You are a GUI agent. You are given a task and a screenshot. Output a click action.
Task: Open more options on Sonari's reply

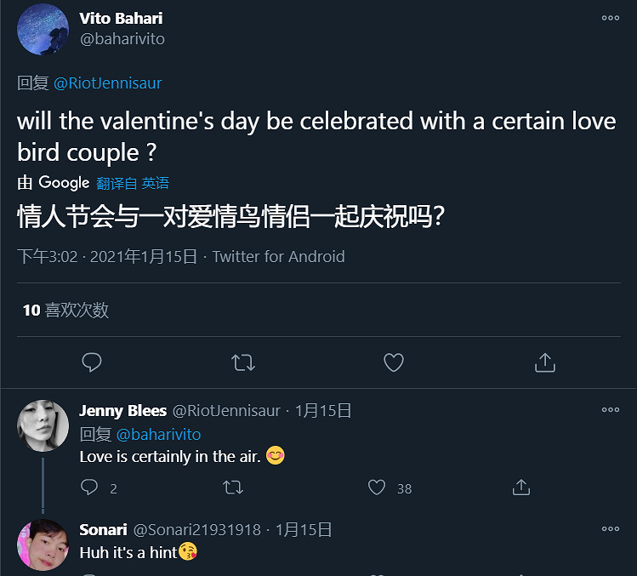(x=610, y=529)
